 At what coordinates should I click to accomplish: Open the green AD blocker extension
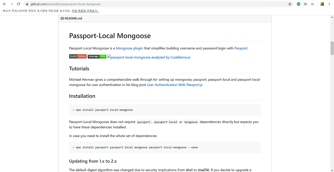299,4
